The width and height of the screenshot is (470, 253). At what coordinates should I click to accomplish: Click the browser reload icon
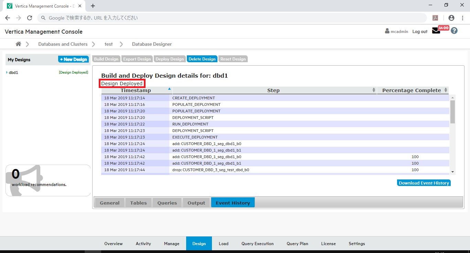click(30, 18)
